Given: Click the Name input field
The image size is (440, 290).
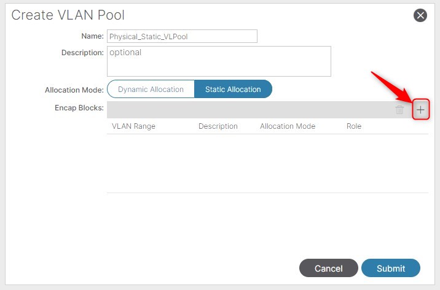Looking at the screenshot, I should pyautogui.click(x=182, y=36).
